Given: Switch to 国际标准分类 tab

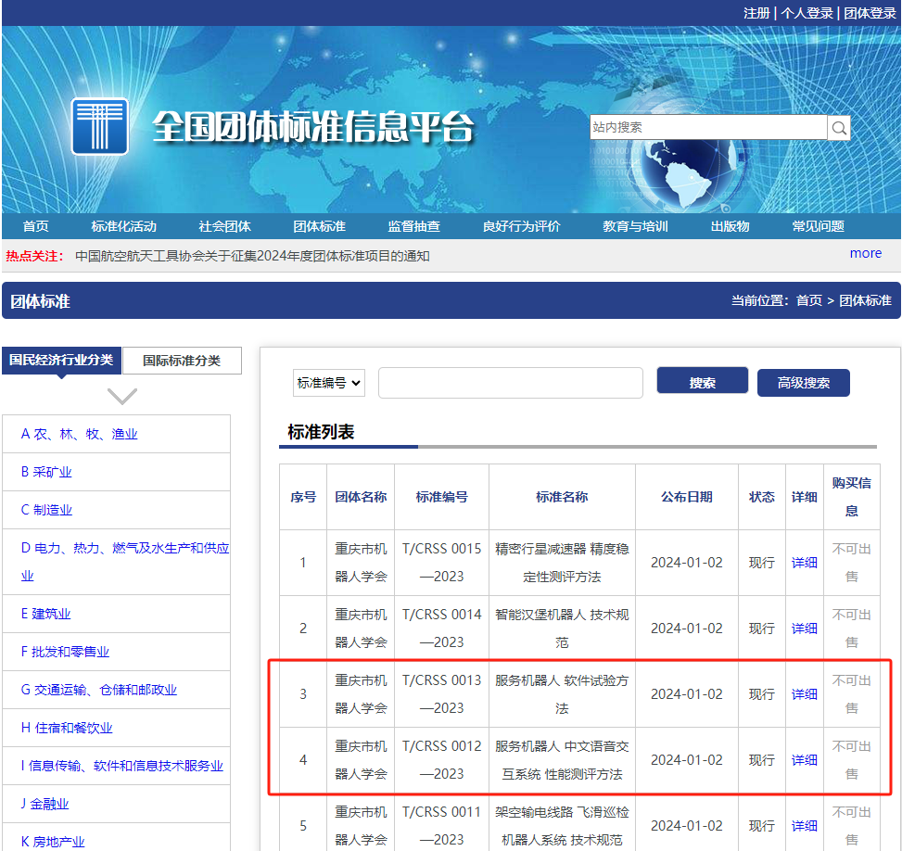Looking at the screenshot, I should coord(182,361).
